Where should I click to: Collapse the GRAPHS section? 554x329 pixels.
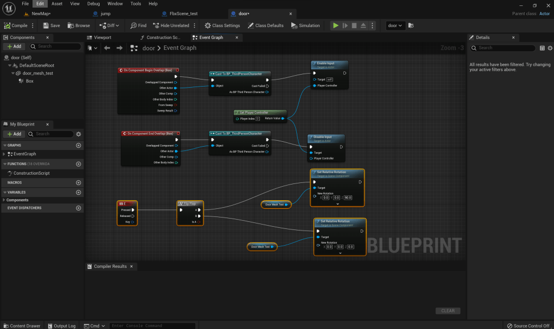[4, 146]
